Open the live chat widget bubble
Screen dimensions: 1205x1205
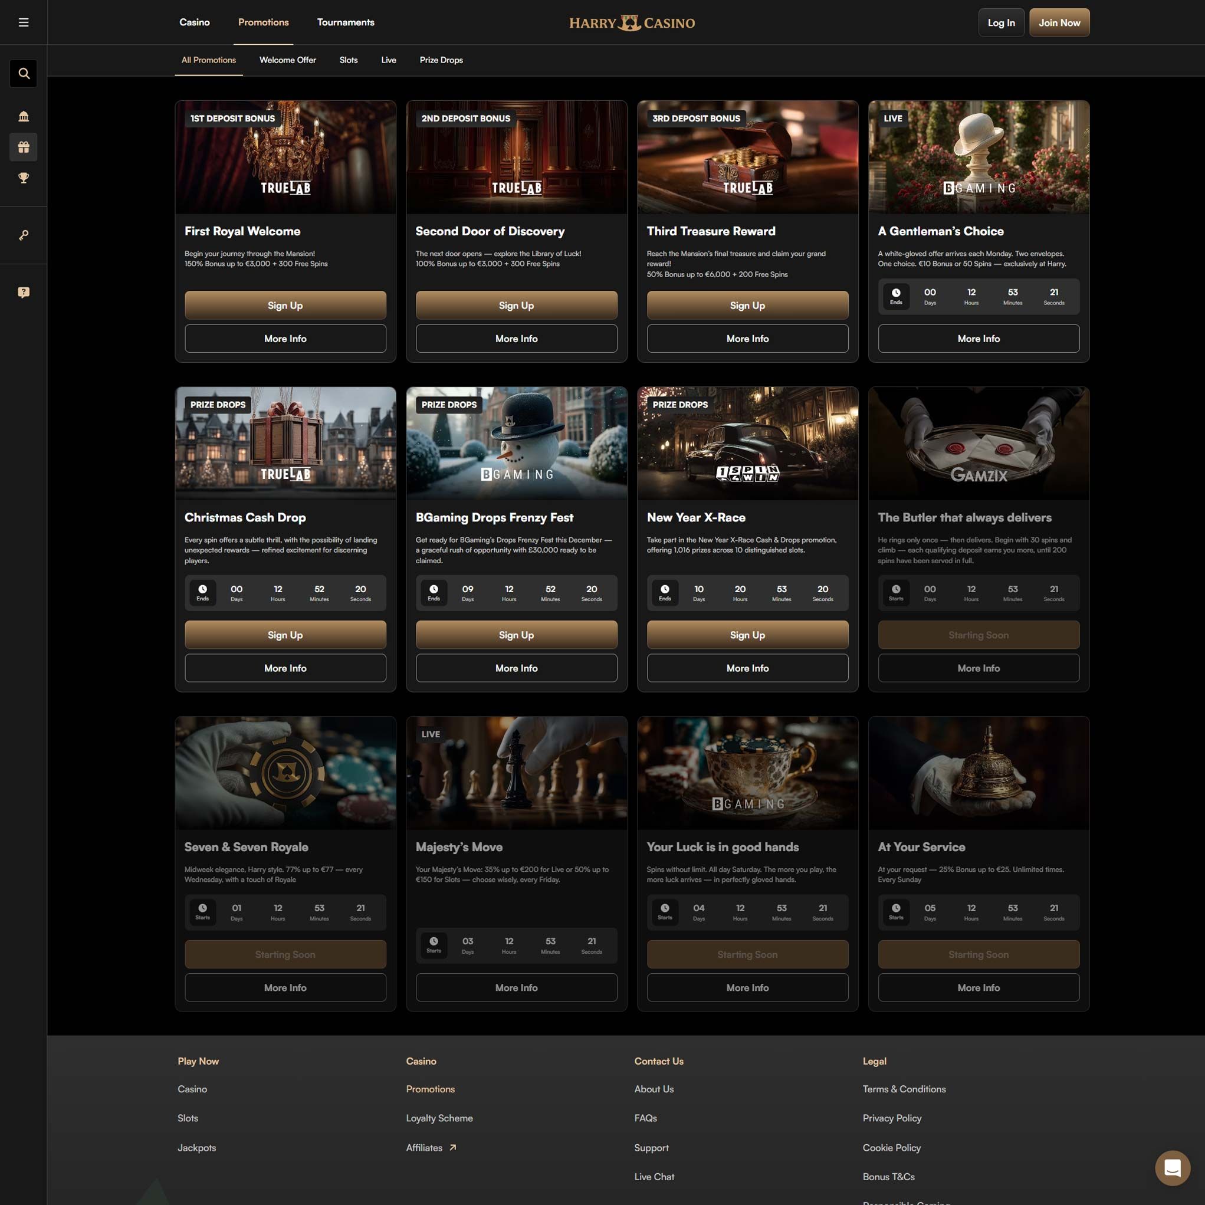coord(1172,1168)
